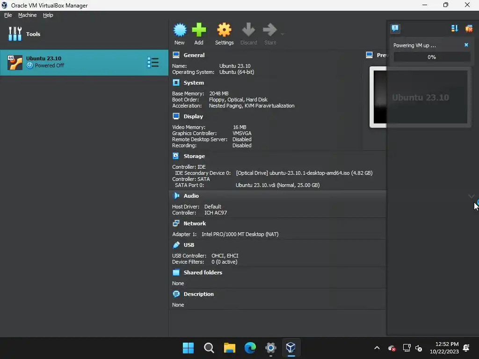Click the Shared folders section icon
Image resolution: width=479 pixels, height=359 pixels.
click(176, 273)
